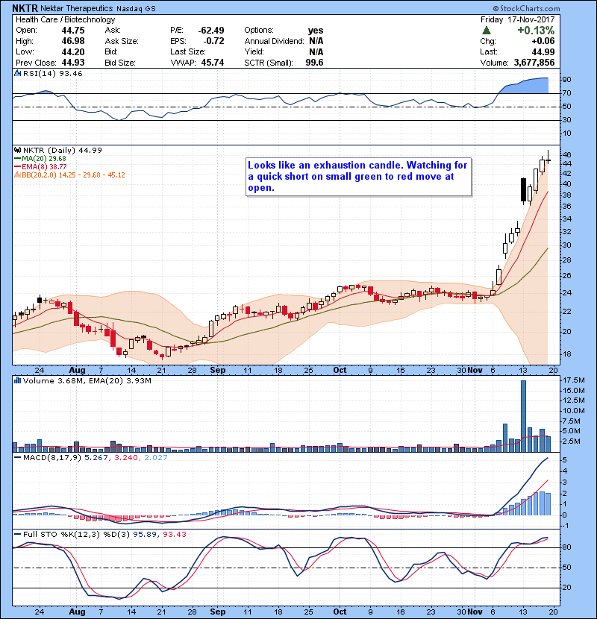Click the date Friday 17-Nov-2017
Image resolution: width=597 pixels, height=619 pixels.
(x=518, y=19)
